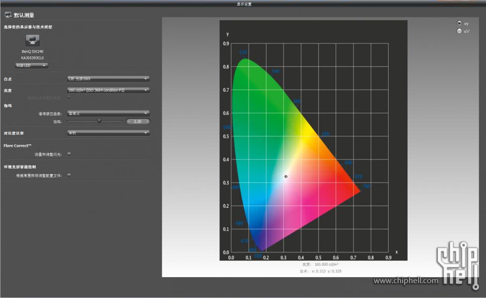
Task: Enable Flare Correct measure and adjust checkbox
Action: pyautogui.click(x=69, y=154)
